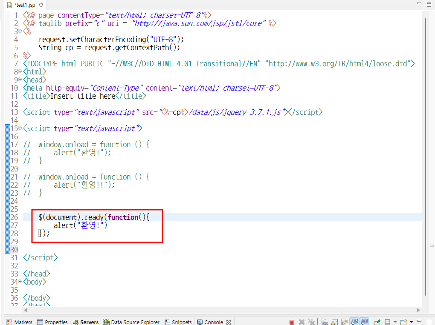Image resolution: width=435 pixels, height=325 pixels.
Task: Click line number 30 in the gutter
Action: [x=14, y=250]
